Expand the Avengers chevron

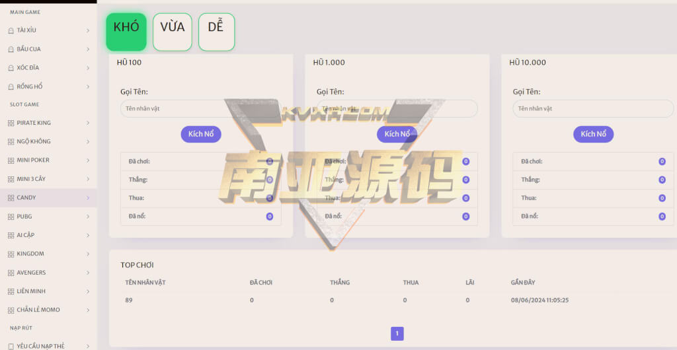[x=88, y=273]
